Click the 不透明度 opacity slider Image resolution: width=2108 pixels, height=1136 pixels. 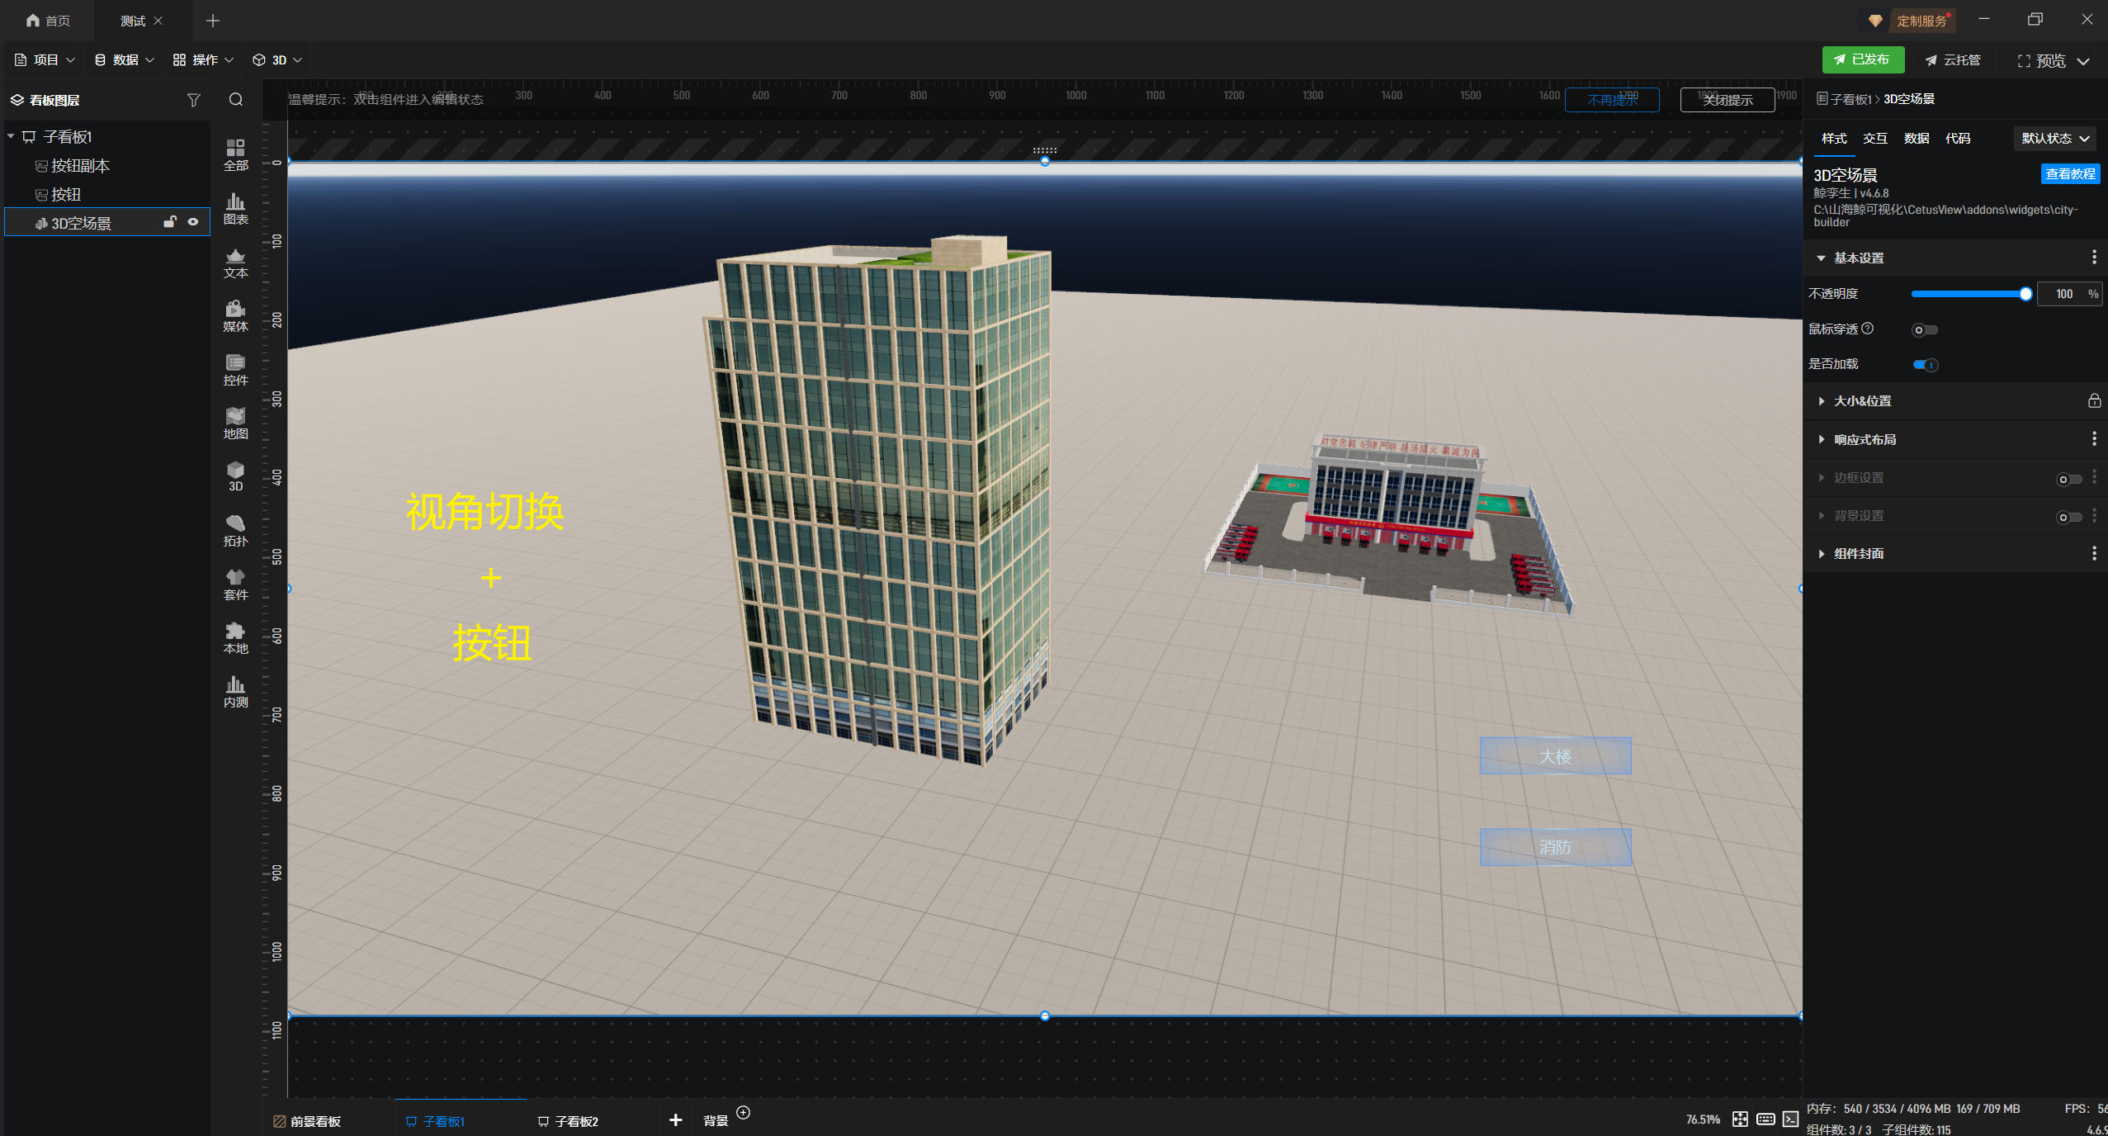1969,294
